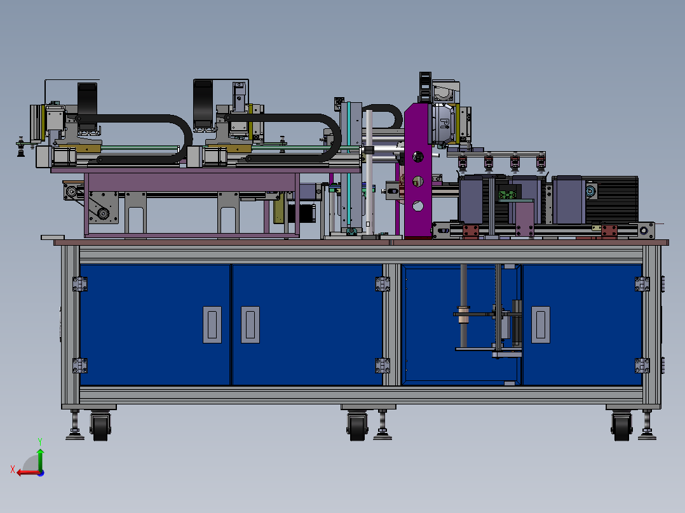Select the upper hinge on the rightmost door
Viewport: 685px width, 513px height.
(642, 284)
